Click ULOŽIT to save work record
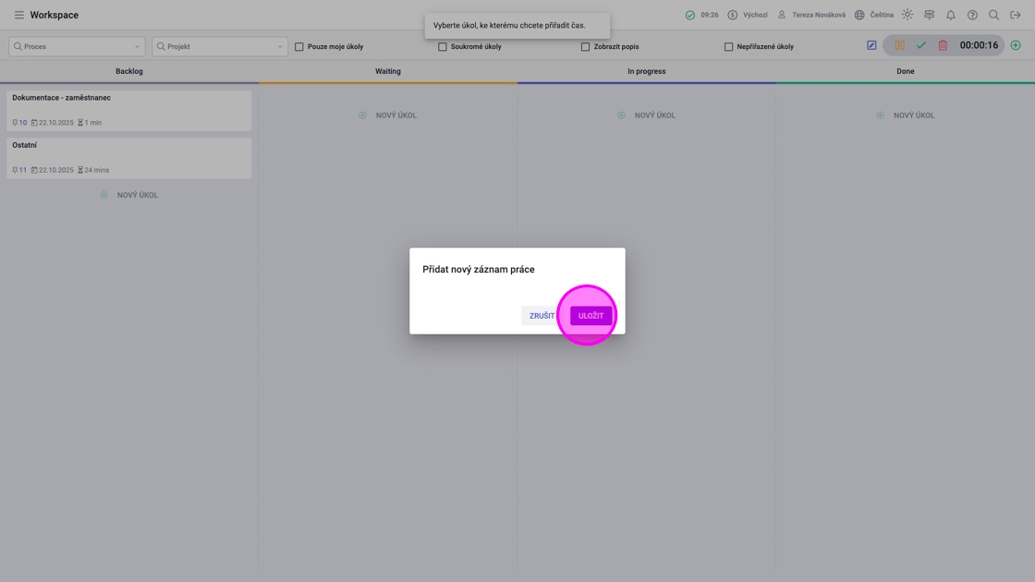Screen dimensions: 1035x582 591,315
